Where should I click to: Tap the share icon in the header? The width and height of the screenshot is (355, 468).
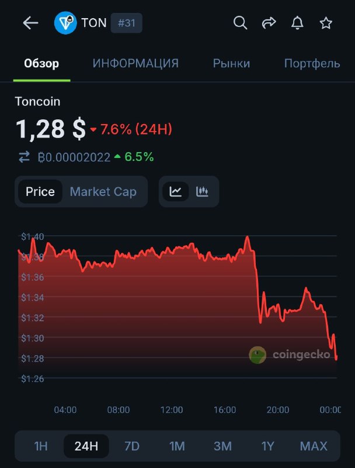(269, 23)
